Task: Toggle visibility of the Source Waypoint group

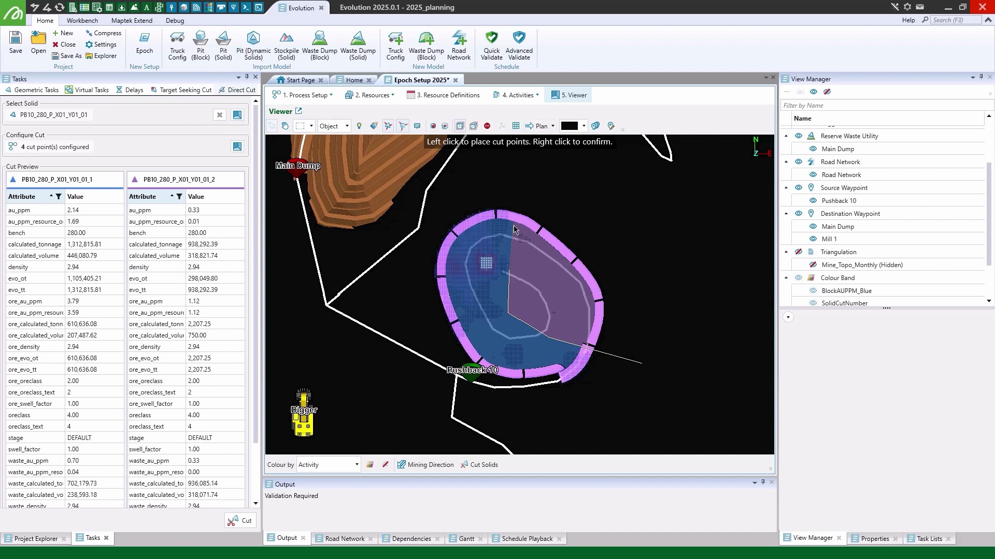Action: click(x=799, y=188)
